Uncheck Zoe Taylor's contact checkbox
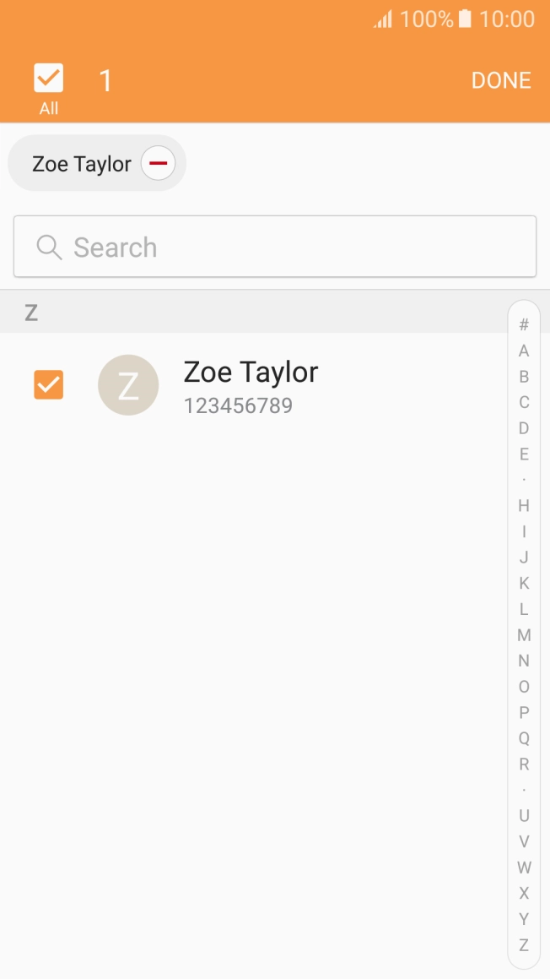 pyautogui.click(x=49, y=385)
